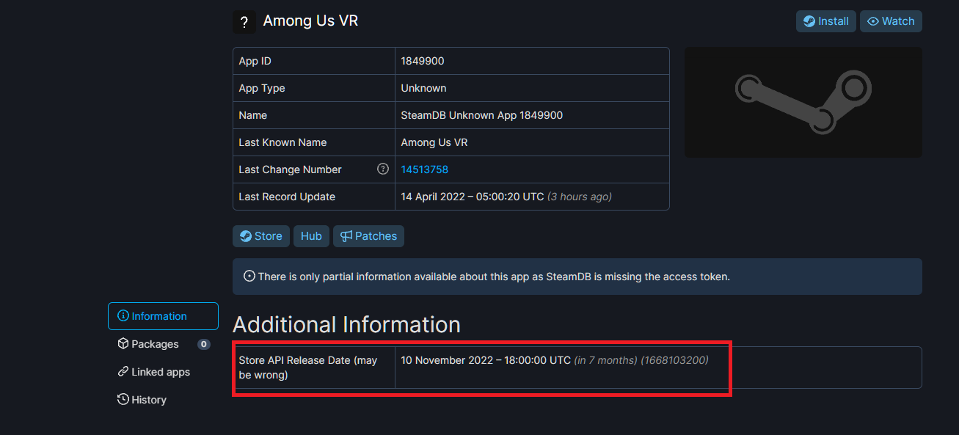The height and width of the screenshot is (435, 959).
Task: Select the Linked apps sidebar tab
Action: (x=163, y=372)
